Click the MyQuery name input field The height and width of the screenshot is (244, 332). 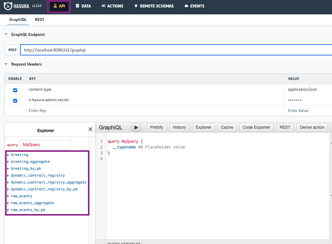[x=45, y=145]
